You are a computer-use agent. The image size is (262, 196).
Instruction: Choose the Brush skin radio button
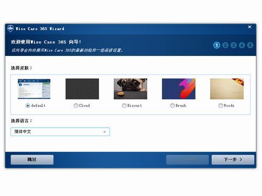point(172,106)
